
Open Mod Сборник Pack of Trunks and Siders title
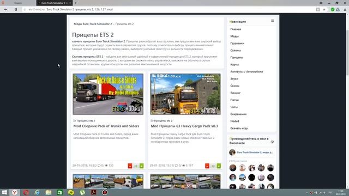(106, 126)
